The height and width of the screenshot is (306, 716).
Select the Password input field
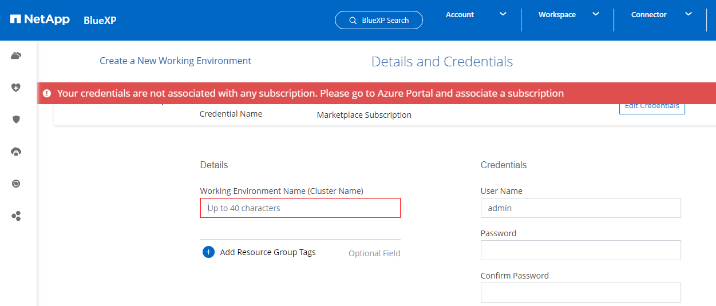pyautogui.click(x=580, y=250)
